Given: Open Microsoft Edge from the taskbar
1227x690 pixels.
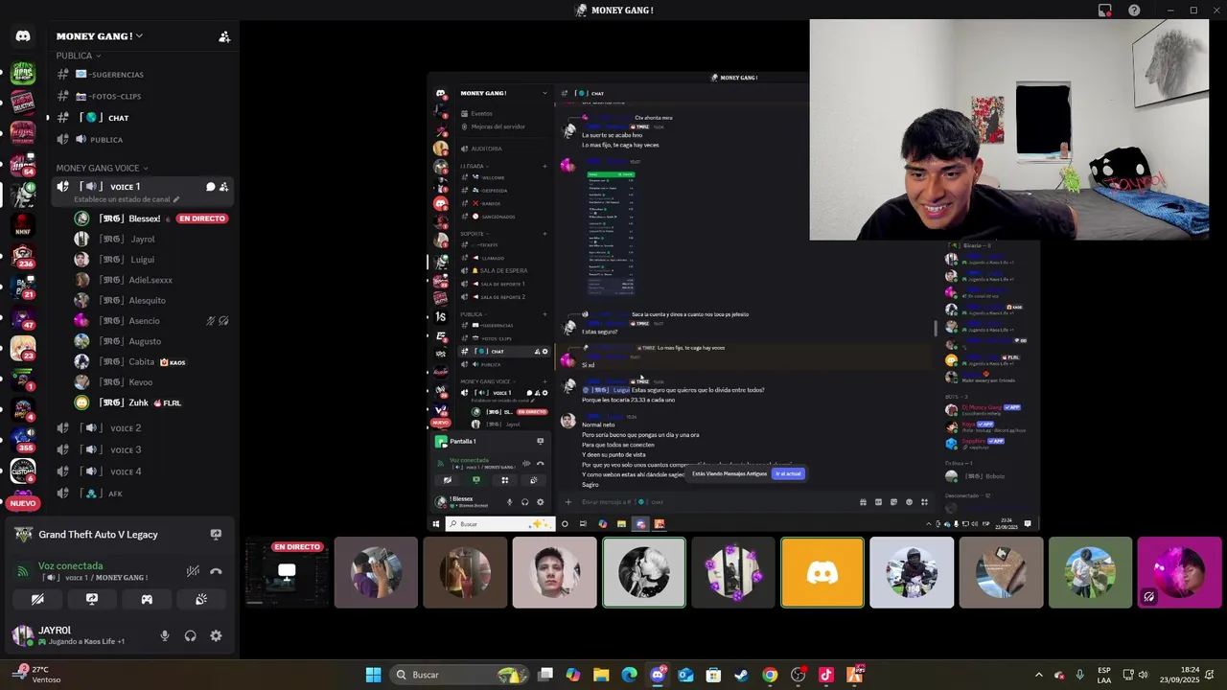Looking at the screenshot, I should pos(629,675).
